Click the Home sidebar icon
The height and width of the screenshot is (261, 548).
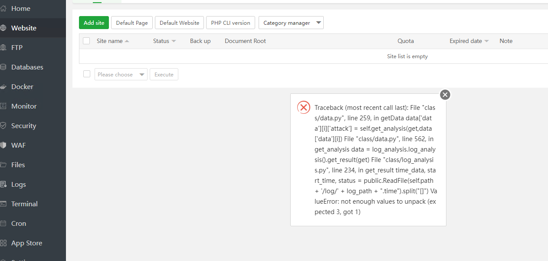click(x=3, y=9)
